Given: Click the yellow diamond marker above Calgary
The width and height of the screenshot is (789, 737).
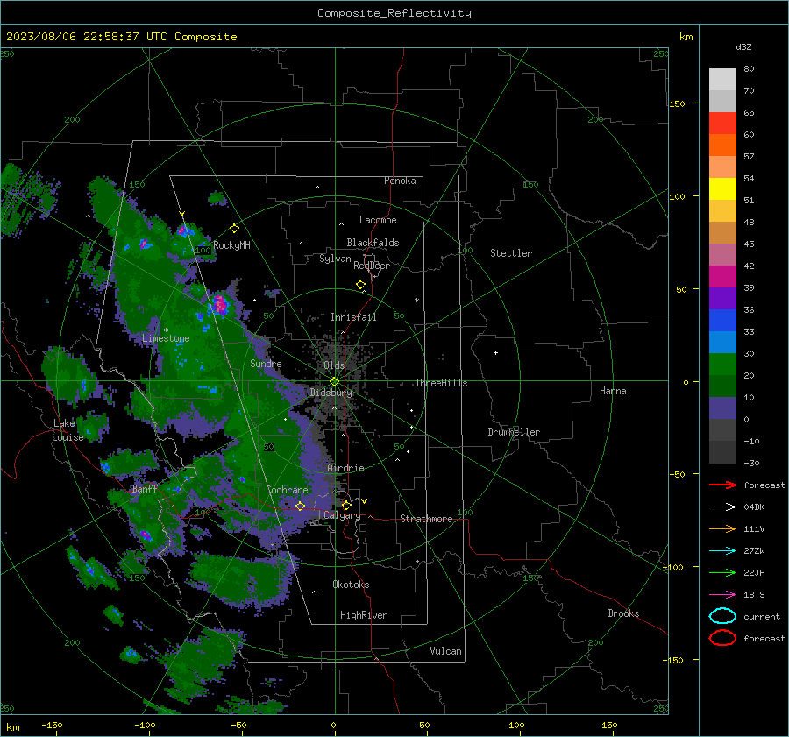Looking at the screenshot, I should (346, 505).
